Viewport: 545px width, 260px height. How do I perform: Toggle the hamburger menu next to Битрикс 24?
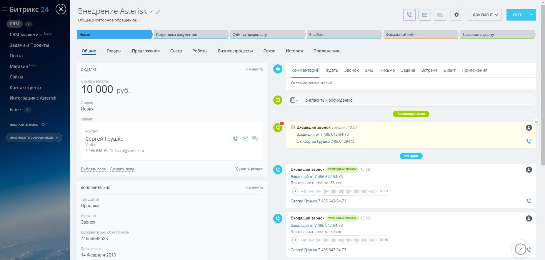point(4,9)
